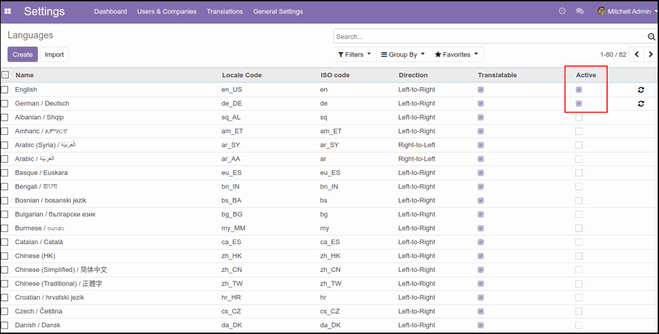Toggle Active checkbox for Albanian
659x334 pixels.
pyautogui.click(x=579, y=117)
